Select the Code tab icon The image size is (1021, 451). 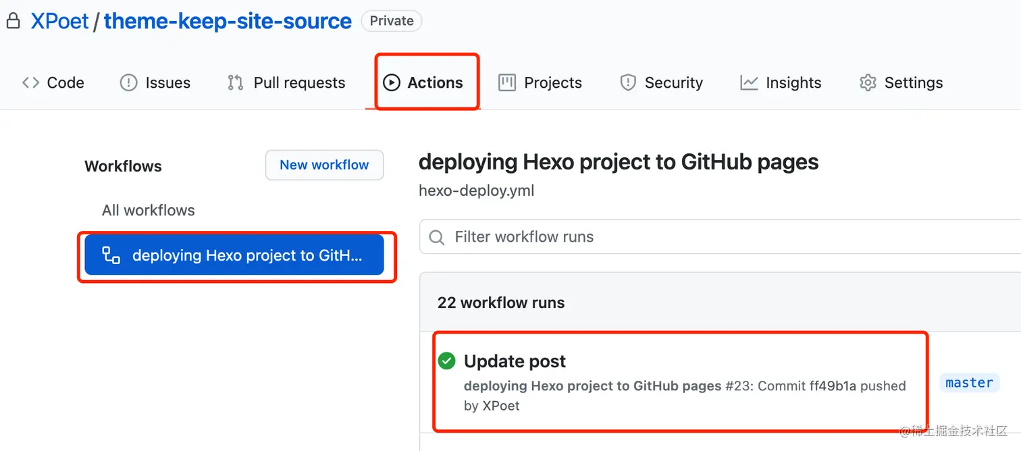click(x=30, y=82)
